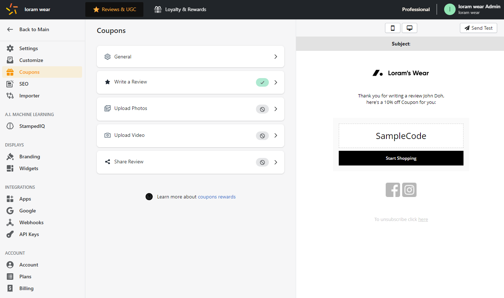Click the Billing receipt icon
Viewport: 504px width, 298px height.
click(10, 288)
